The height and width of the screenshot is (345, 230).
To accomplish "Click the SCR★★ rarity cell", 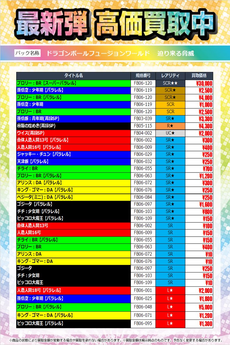I will [x=170, y=83].
